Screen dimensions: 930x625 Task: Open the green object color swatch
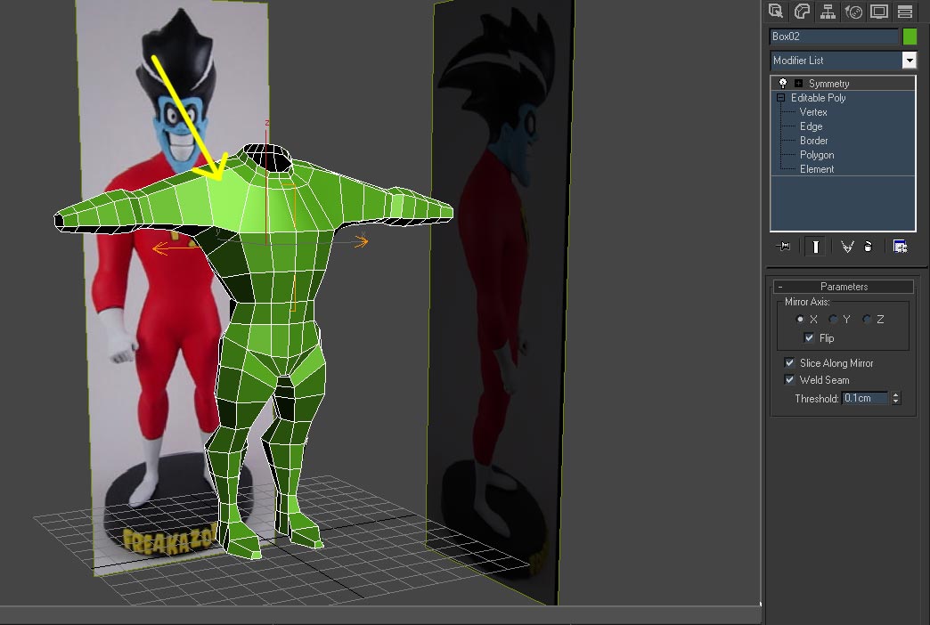pos(910,37)
